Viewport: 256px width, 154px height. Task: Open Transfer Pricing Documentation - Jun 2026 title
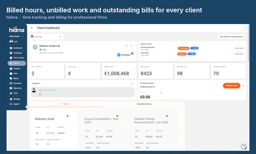tap(151, 121)
